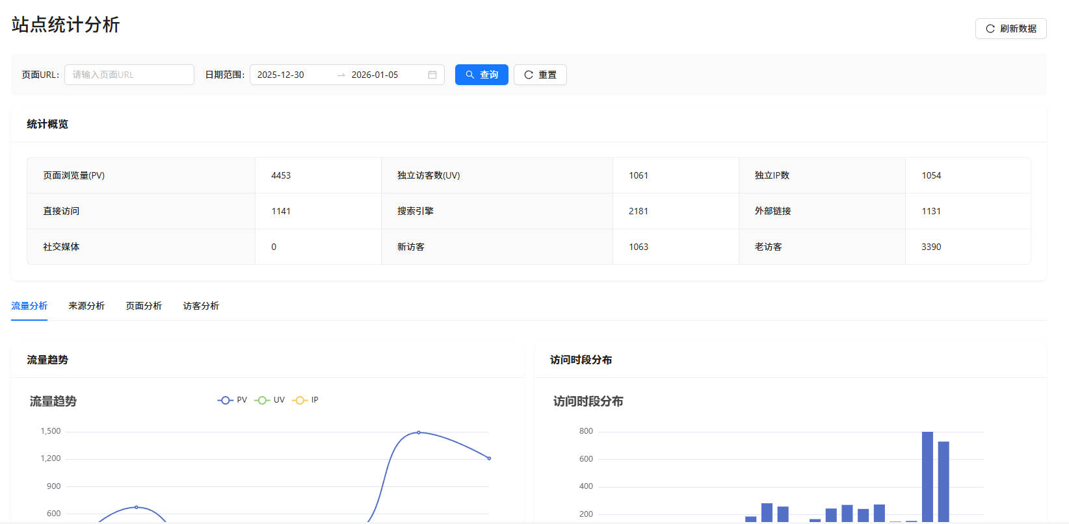Toggle the IP series in chart legend

click(306, 400)
